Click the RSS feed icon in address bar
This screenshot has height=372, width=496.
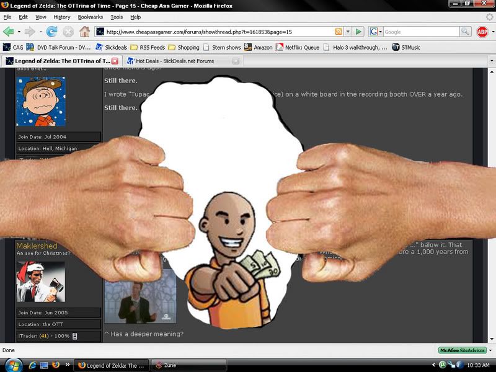339,32
